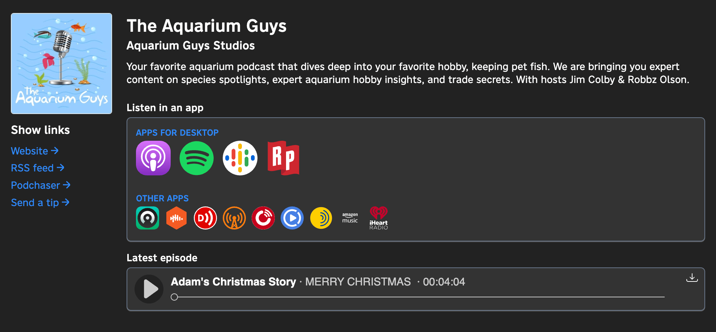Click The Aquarium Guys cover artwork

click(61, 64)
